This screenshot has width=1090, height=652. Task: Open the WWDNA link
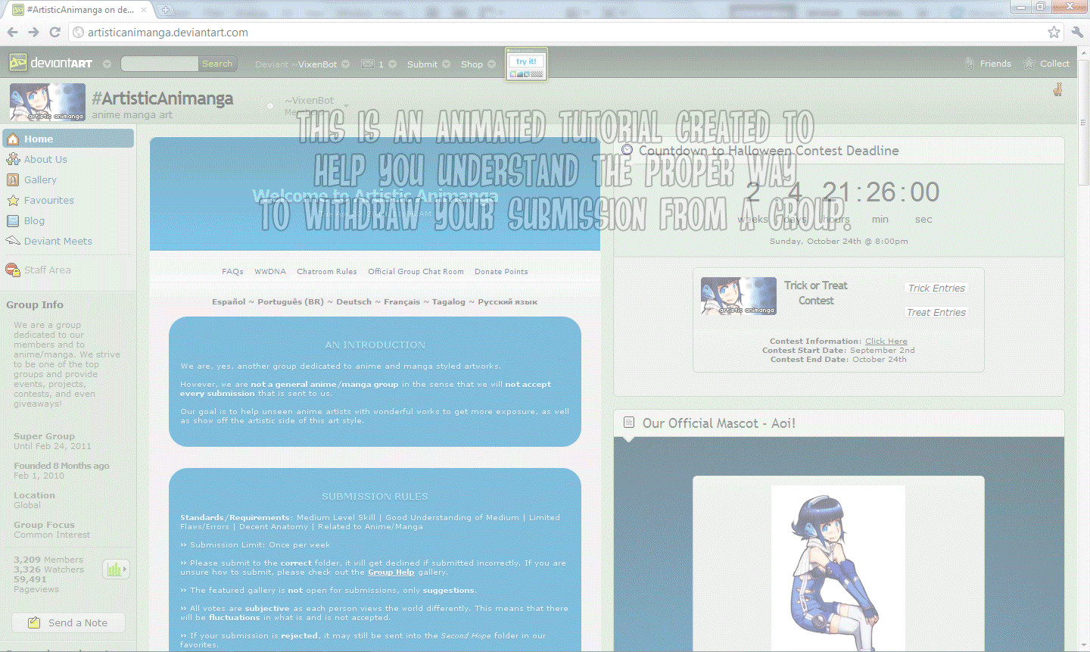click(270, 271)
